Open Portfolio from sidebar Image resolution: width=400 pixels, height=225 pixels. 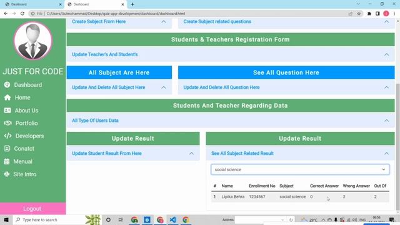tap(26, 123)
